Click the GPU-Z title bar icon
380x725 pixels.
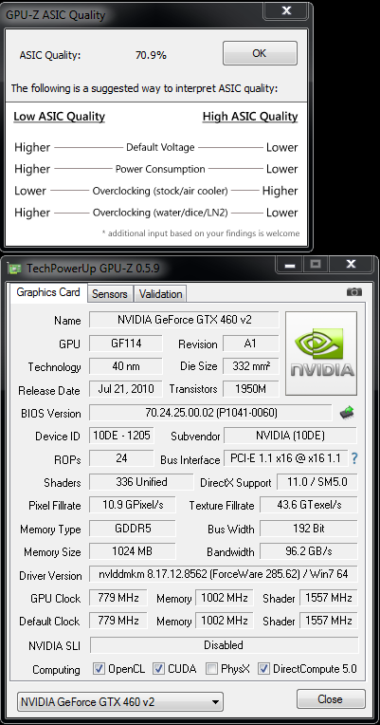click(15, 269)
